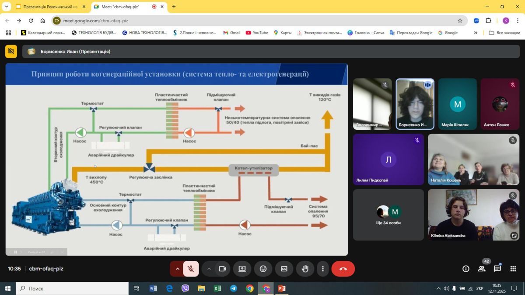Open PowerPoint from the taskbar
The image size is (525, 295).
282,288
